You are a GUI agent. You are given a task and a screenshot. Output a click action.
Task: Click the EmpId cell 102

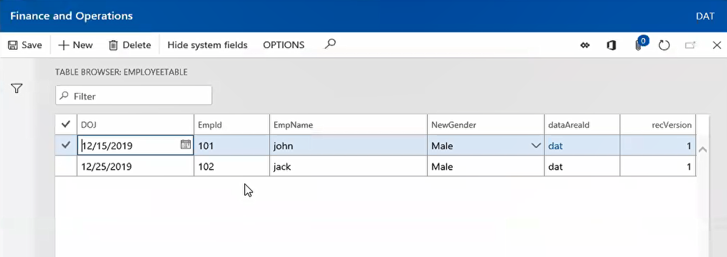(x=232, y=166)
